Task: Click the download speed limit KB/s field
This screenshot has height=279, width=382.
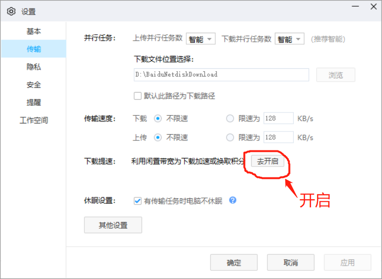Action: coord(278,119)
